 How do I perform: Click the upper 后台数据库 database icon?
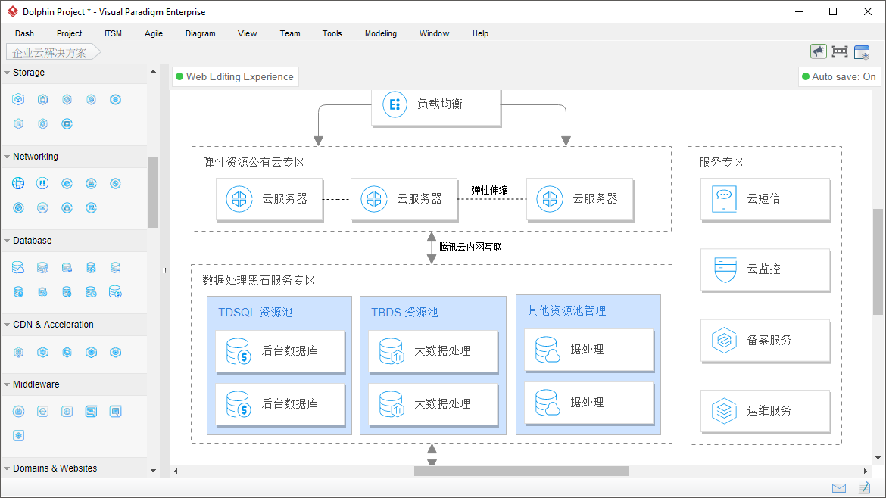pos(239,351)
